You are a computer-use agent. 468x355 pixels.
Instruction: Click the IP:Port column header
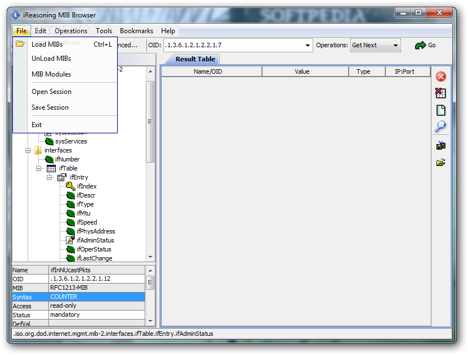(x=408, y=71)
